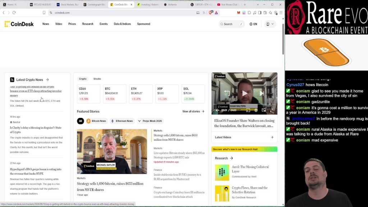The width and height of the screenshot is (368, 207).
Task: Click the bookmark icon in address bar
Action: pos(44,13)
